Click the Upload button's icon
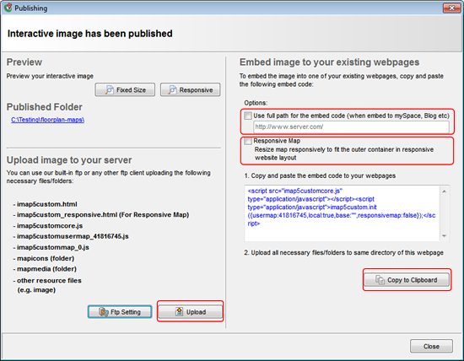The image size is (464, 361). (x=179, y=311)
